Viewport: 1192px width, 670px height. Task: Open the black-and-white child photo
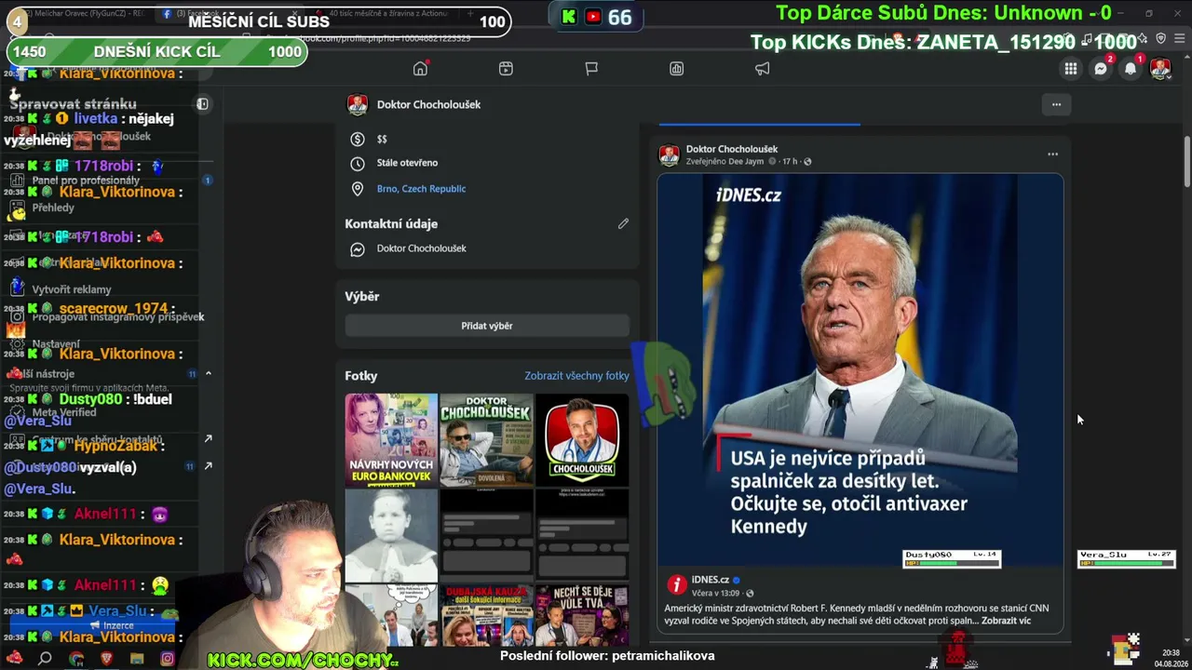(391, 535)
